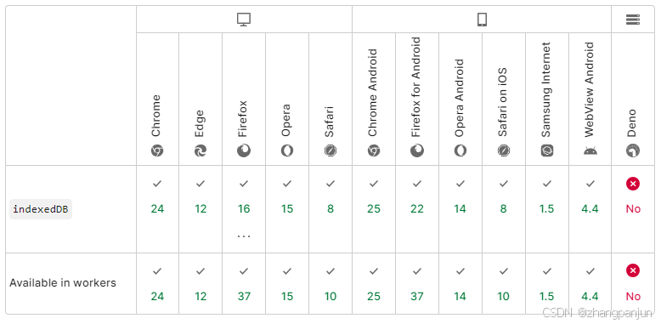Click the WebView Android robot icon

tap(590, 151)
